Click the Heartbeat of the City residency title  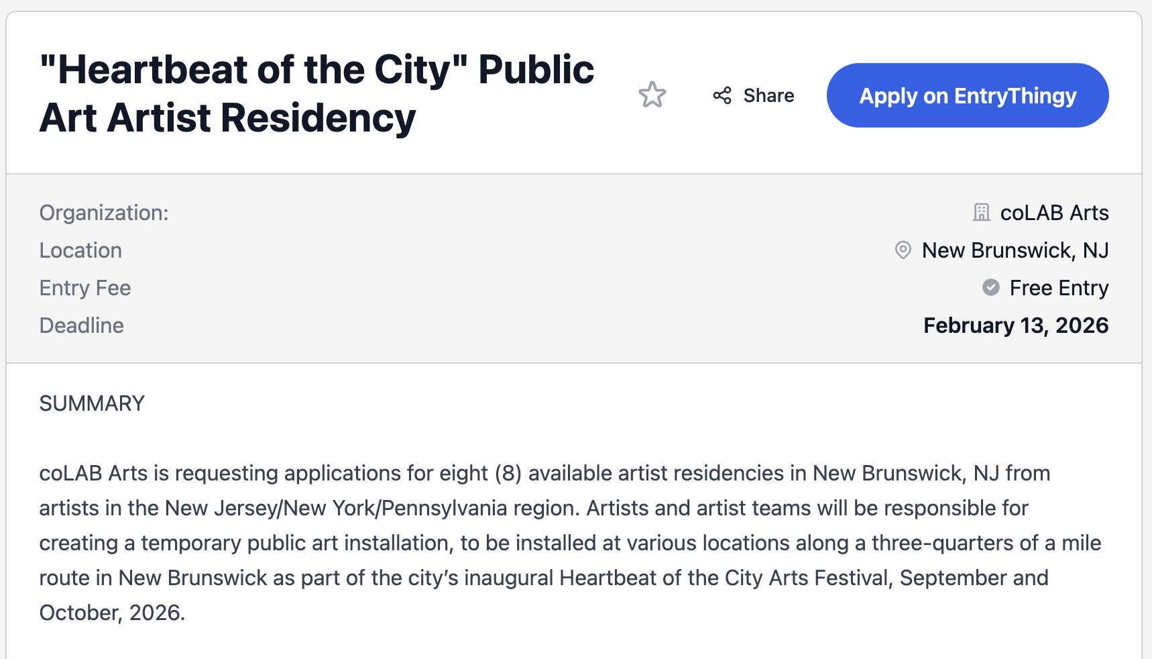[x=316, y=70]
